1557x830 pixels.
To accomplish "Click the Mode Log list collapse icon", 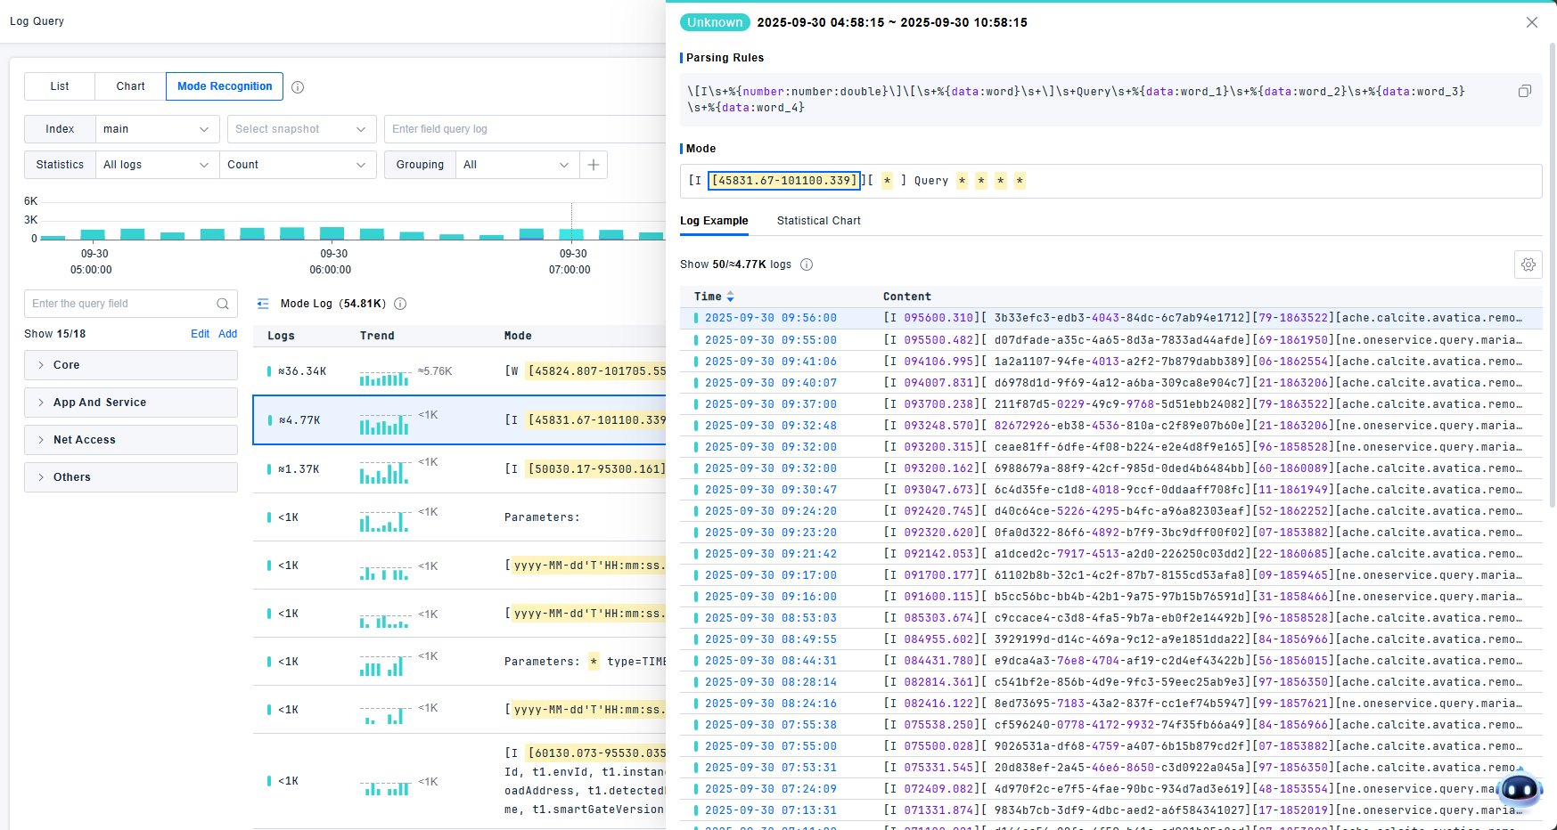I will [x=263, y=304].
